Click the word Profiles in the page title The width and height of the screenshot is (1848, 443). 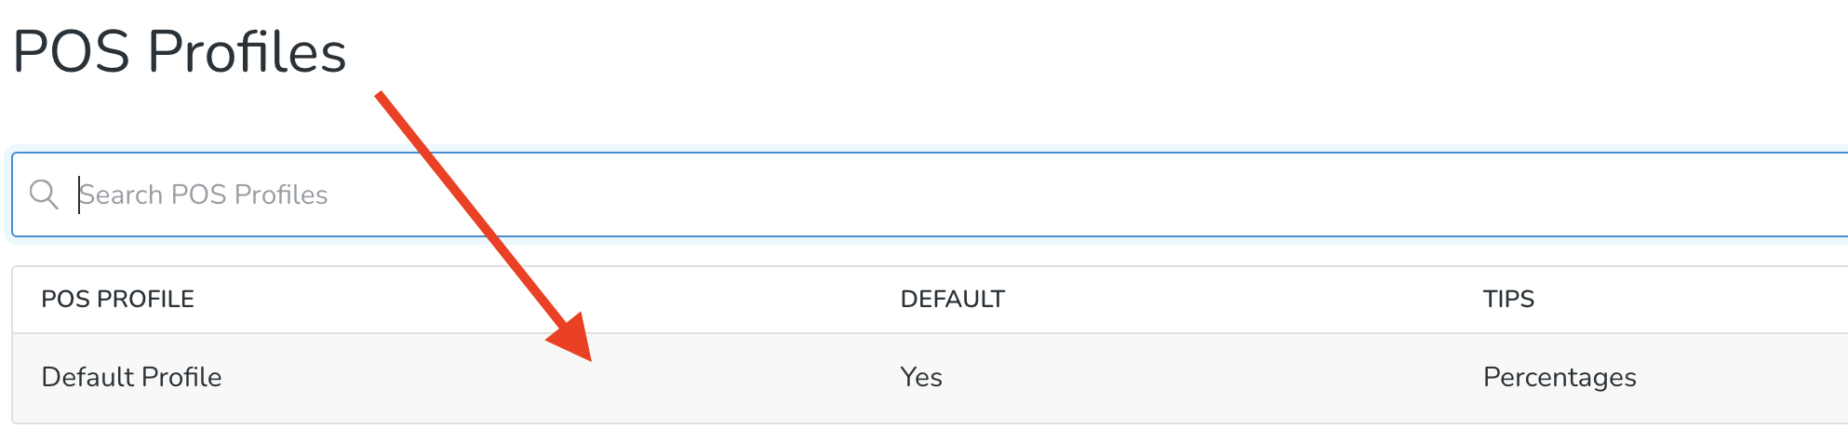click(x=247, y=51)
